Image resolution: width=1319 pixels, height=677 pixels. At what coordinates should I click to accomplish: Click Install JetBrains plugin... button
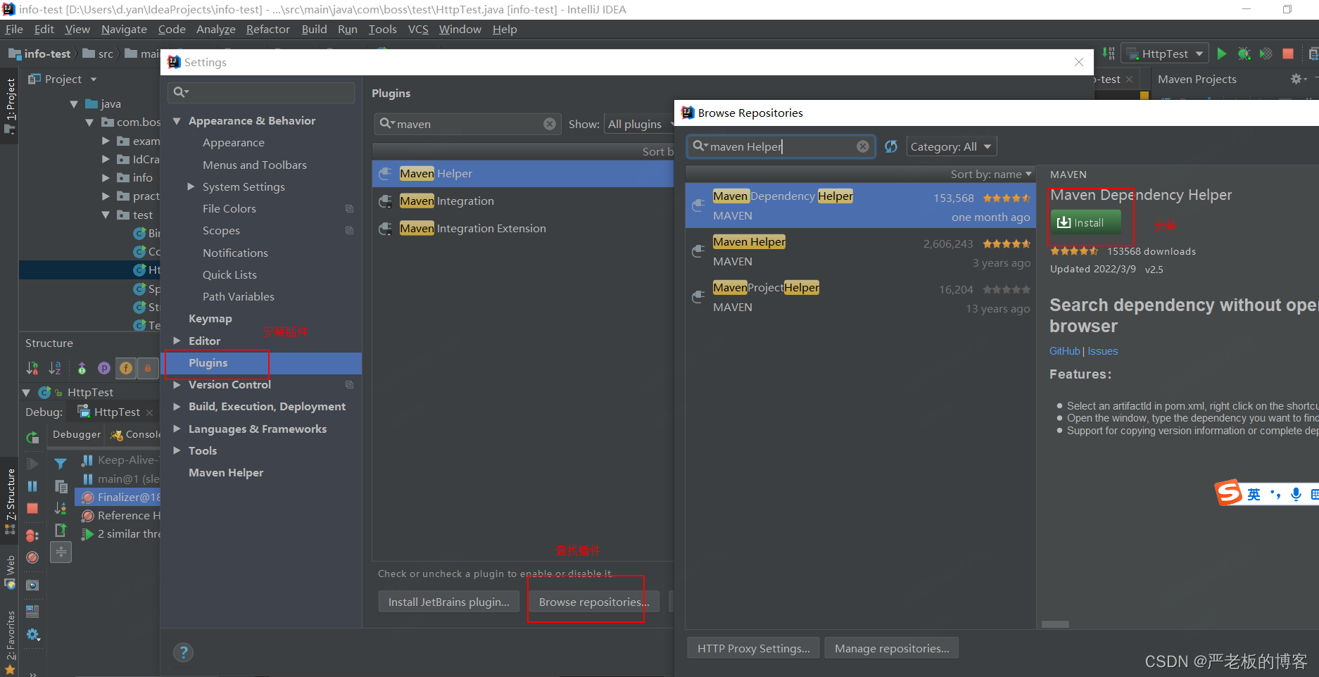point(449,602)
